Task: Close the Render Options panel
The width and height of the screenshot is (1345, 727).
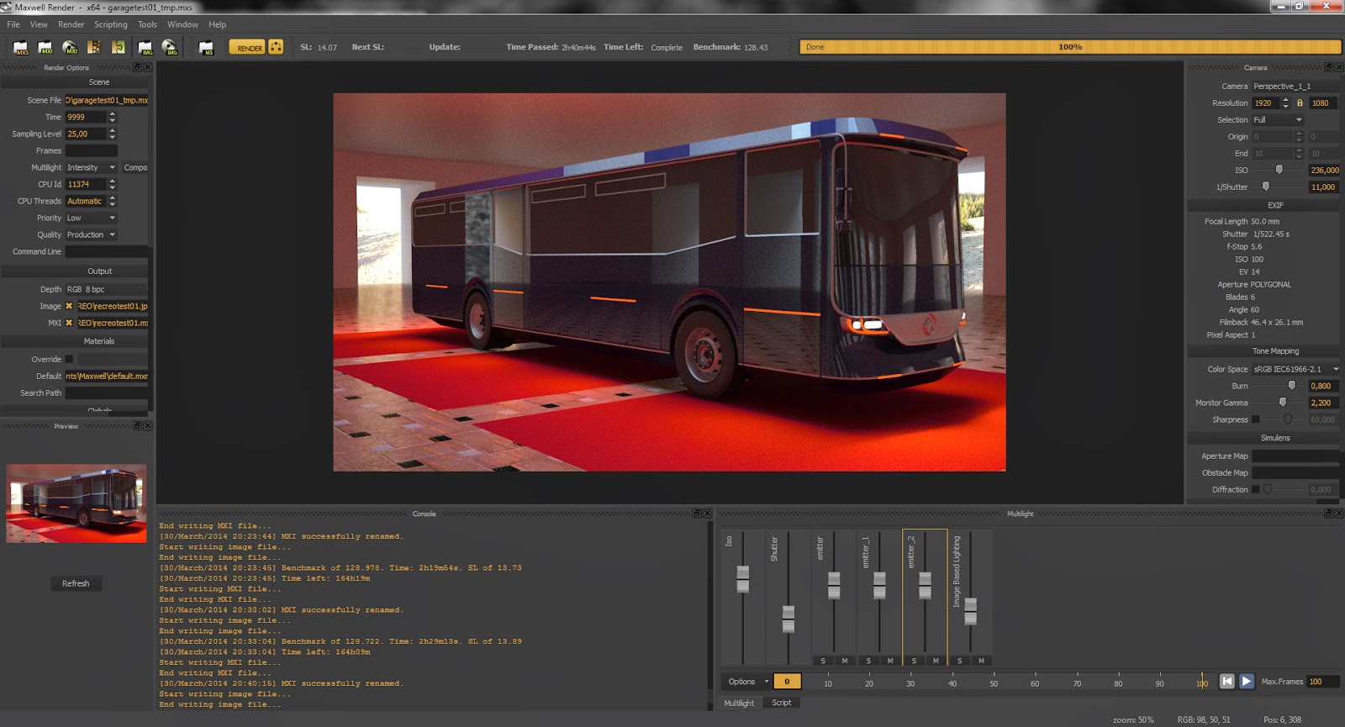Action: 147,67
